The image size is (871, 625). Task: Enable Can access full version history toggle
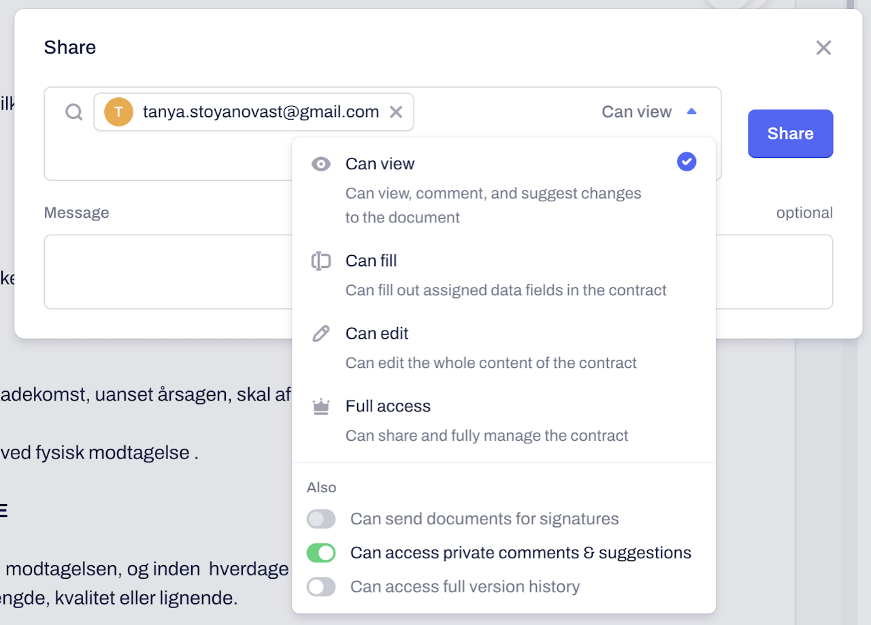click(321, 587)
